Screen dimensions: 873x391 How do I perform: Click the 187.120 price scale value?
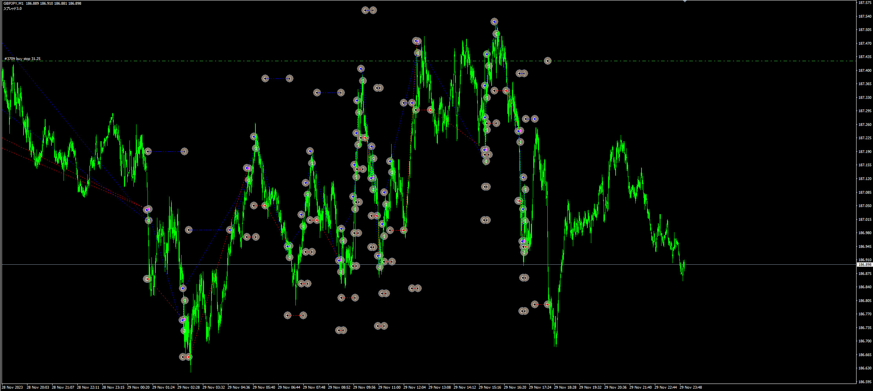tap(864, 179)
